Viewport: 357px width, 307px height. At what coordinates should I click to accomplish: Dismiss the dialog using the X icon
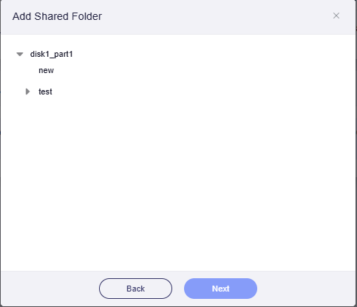click(336, 15)
